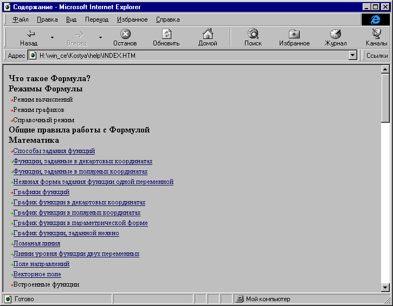Click the Ссылки links bar label
This screenshot has width=393, height=306.
377,55
